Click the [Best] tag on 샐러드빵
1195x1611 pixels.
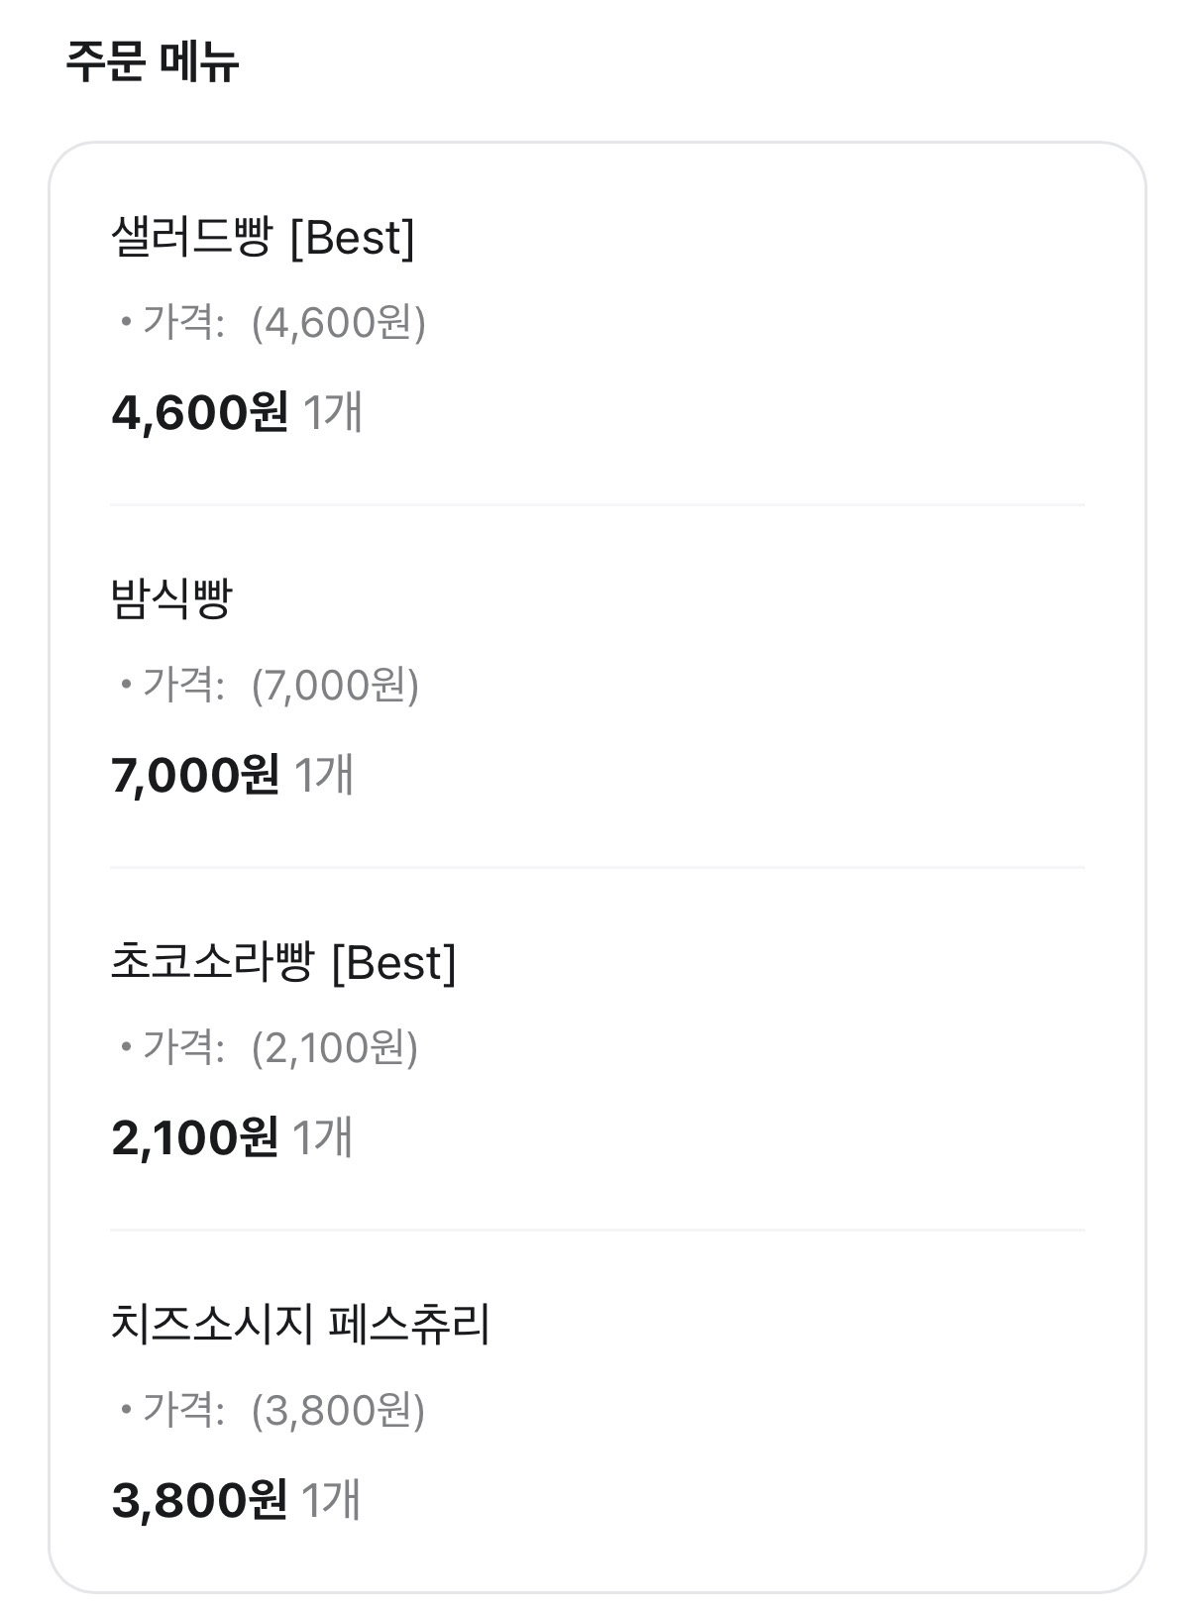pyautogui.click(x=353, y=238)
